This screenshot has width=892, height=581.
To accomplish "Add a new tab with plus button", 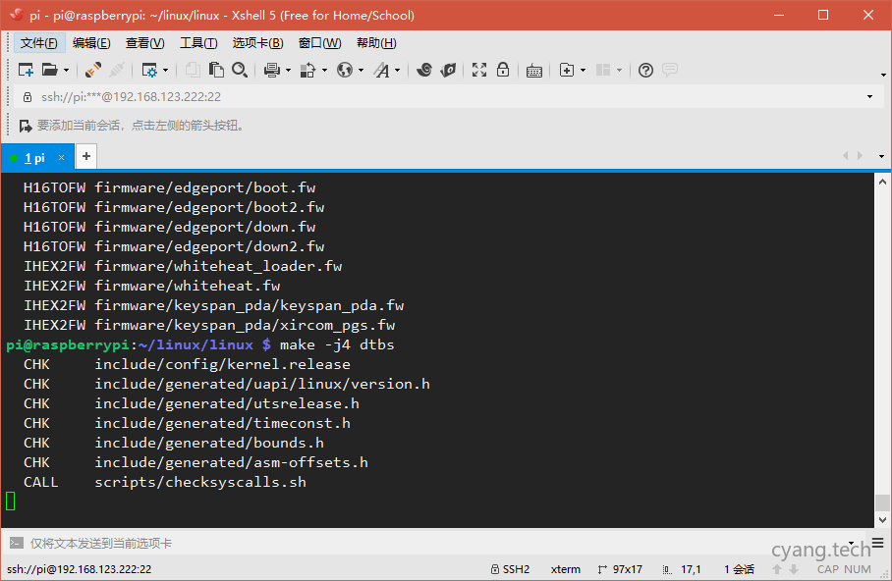I will 86,156.
